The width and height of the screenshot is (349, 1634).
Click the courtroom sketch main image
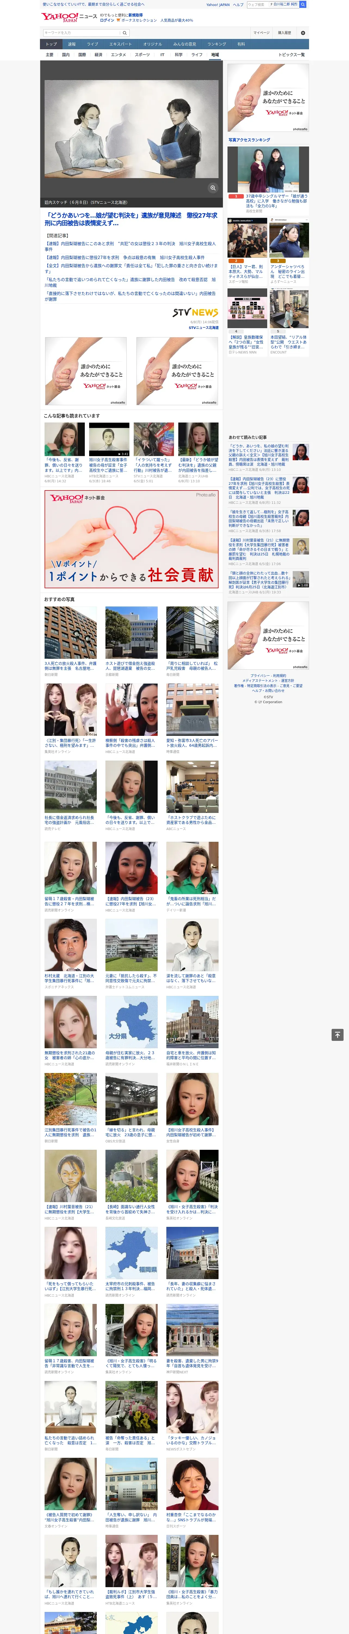pos(131,129)
